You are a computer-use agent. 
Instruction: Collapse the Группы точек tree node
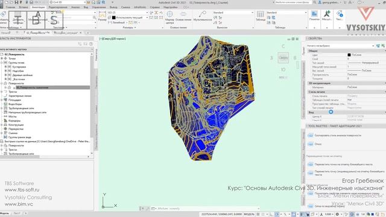[x=2, y=63]
